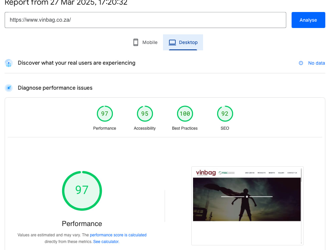334x250 pixels.
Task: Click the Best Practices label
Action: (185, 128)
